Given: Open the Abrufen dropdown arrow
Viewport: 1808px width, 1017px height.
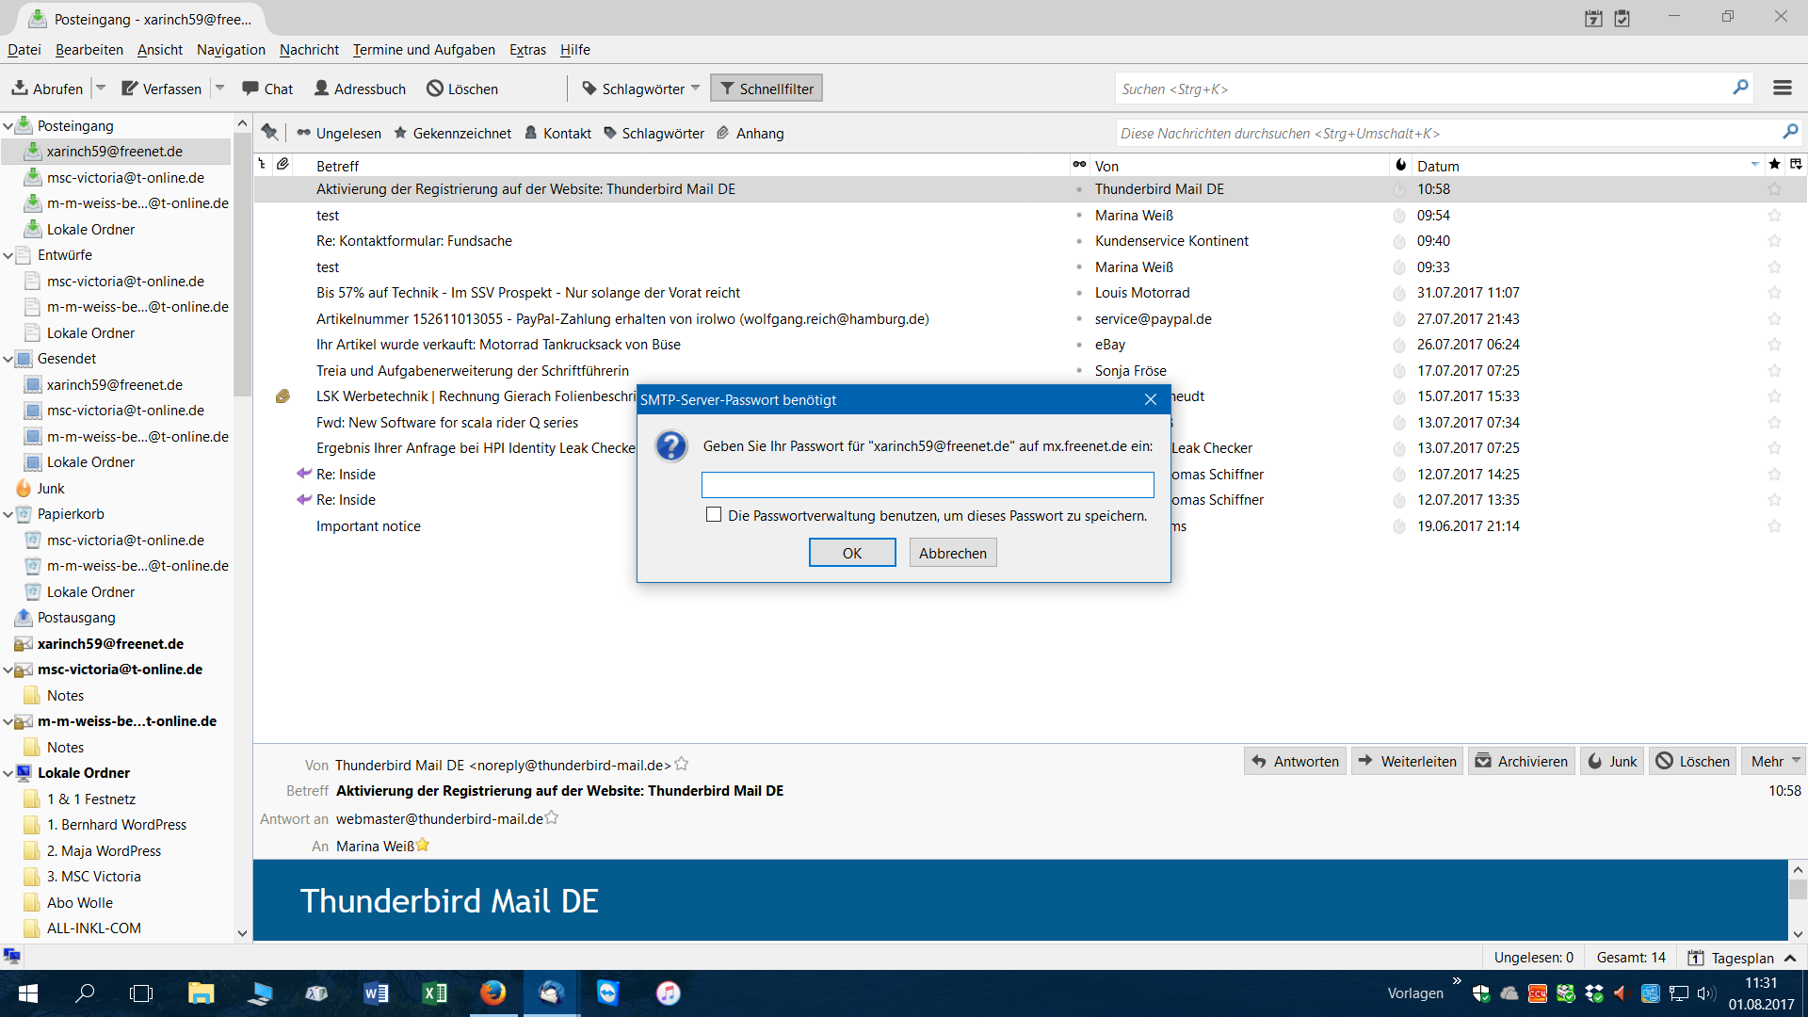Looking at the screenshot, I should 101,88.
